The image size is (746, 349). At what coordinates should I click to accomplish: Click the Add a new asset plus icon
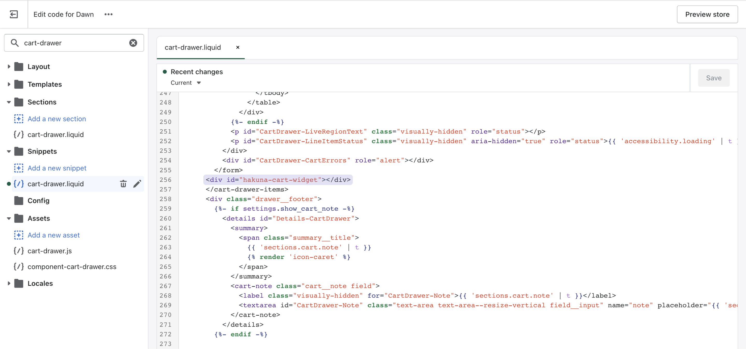[x=19, y=235]
